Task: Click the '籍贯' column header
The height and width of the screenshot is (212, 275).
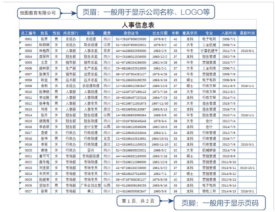Action: tap(107, 33)
